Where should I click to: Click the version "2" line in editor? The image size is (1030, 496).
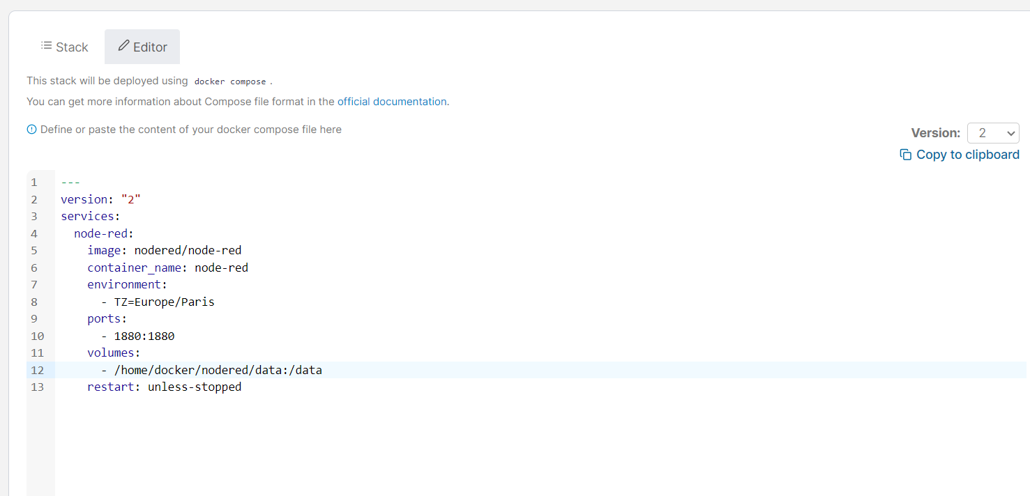click(100, 199)
